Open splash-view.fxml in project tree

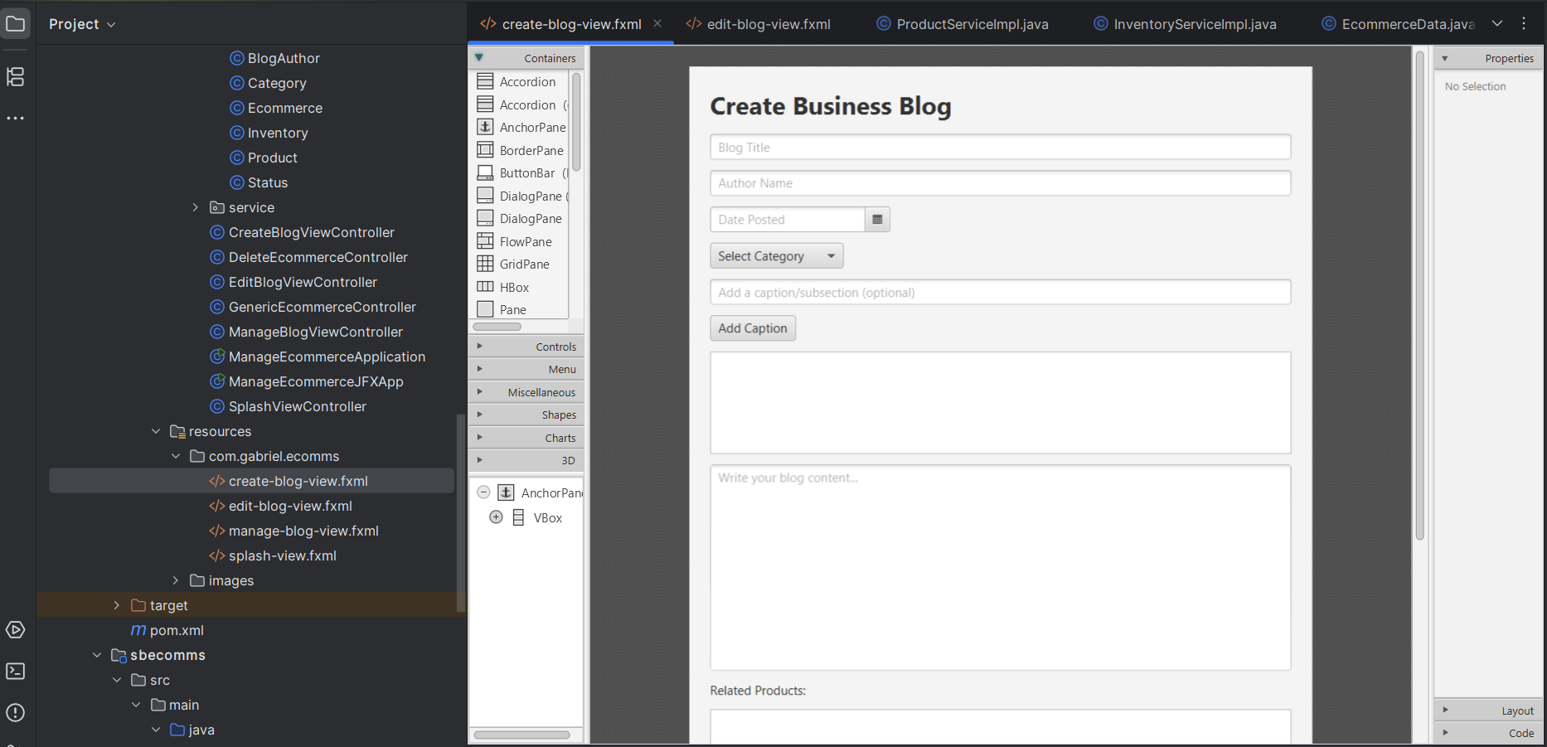(273, 555)
